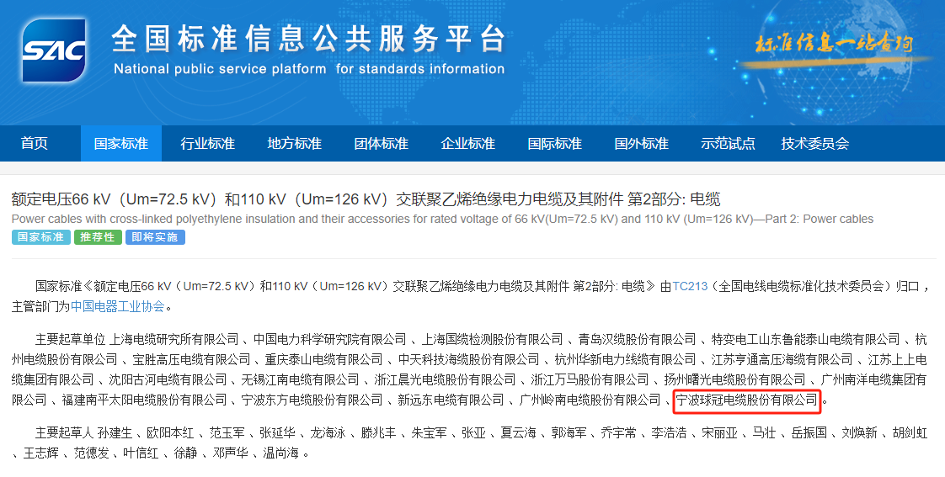Click drafter name 王志辉
This screenshot has width=945, height=477.
pos(41,453)
